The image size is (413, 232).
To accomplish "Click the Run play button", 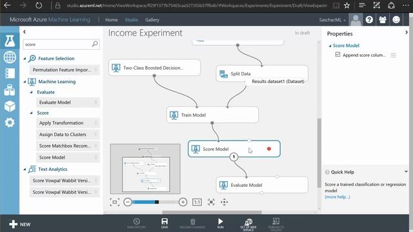I will [x=221, y=223].
